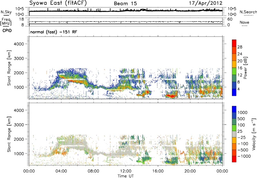This screenshot has height=178, width=257.
Task: Pick the blue top segment of velocity colorbar
Action: 234,109
